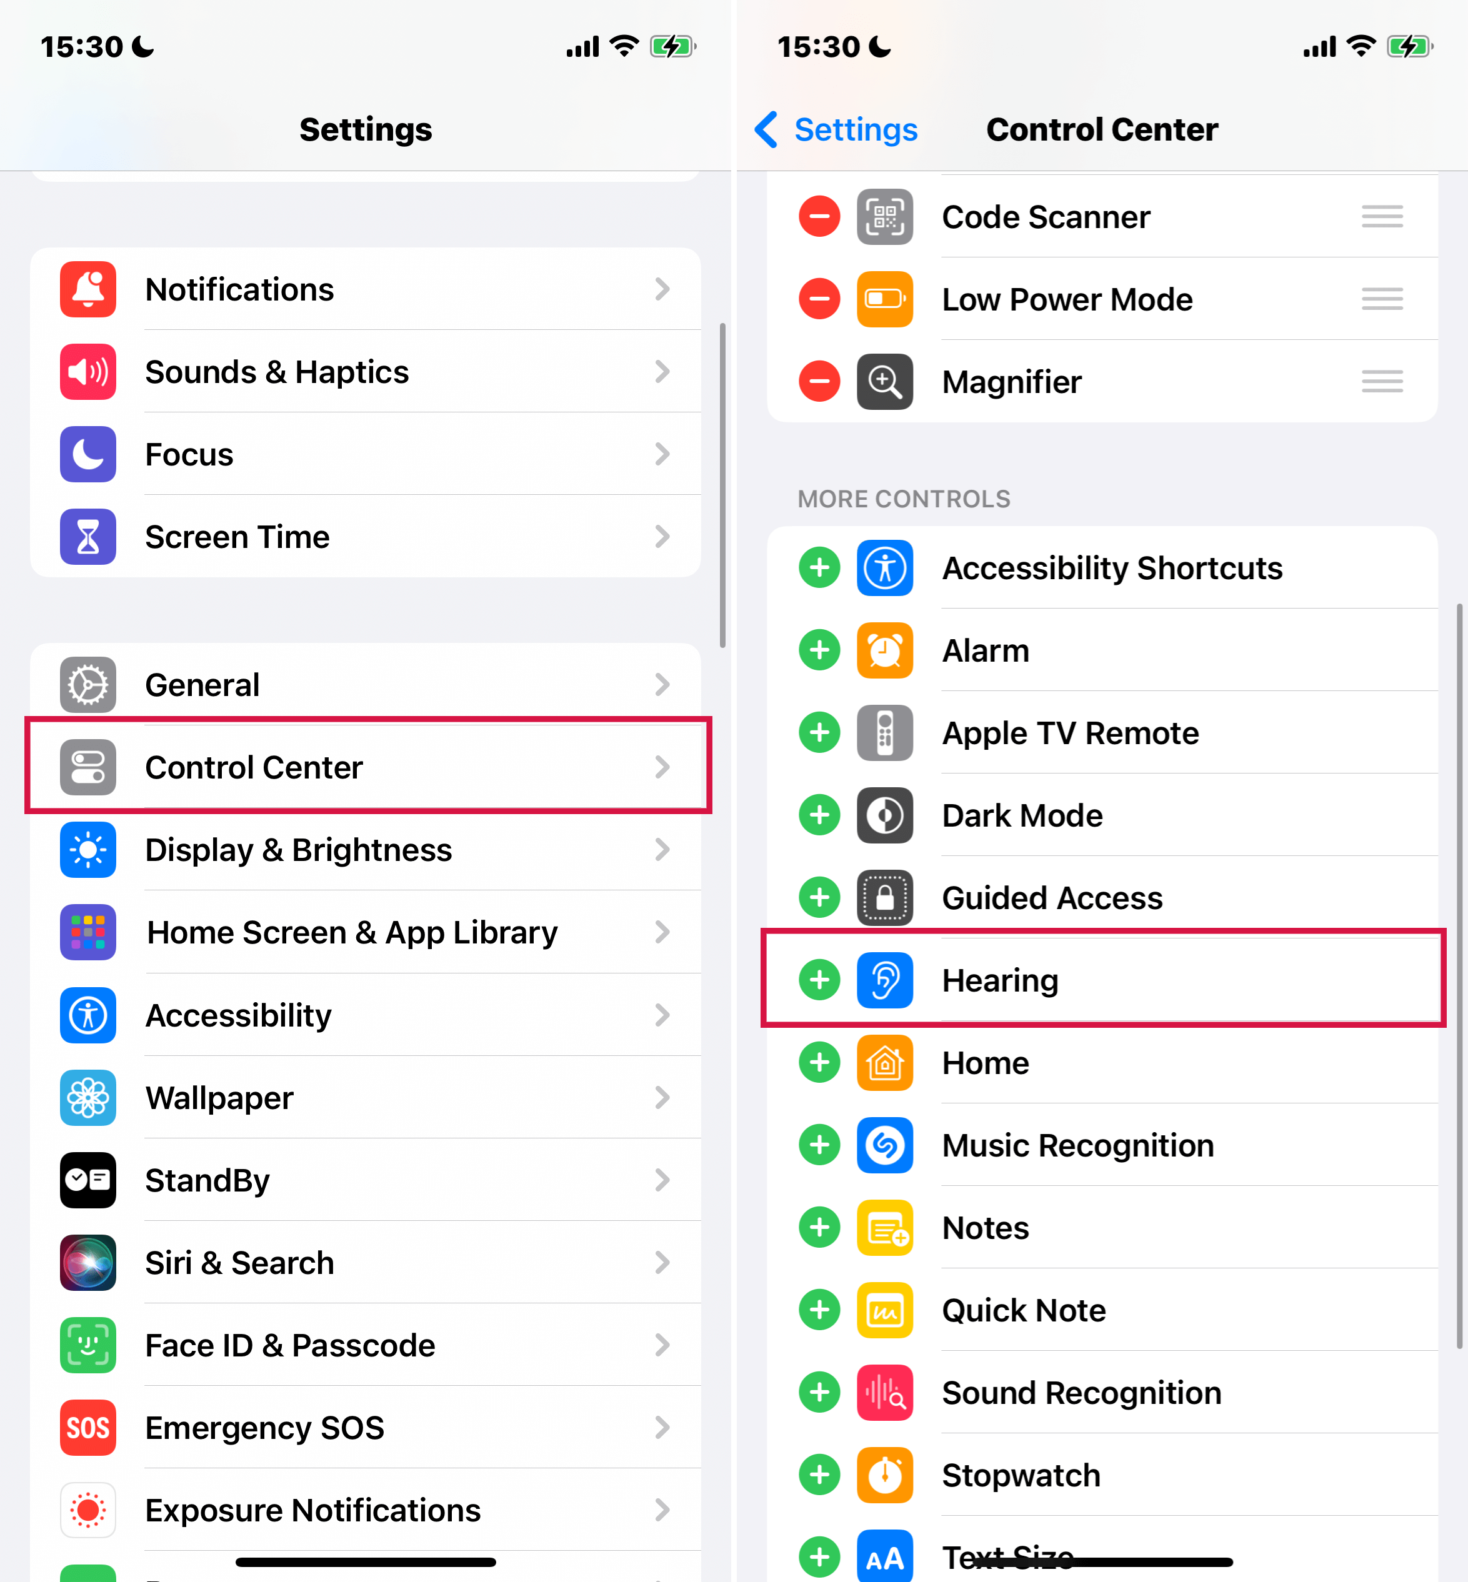Tap the Sound Recognition waveform icon
The image size is (1468, 1582).
tap(884, 1393)
